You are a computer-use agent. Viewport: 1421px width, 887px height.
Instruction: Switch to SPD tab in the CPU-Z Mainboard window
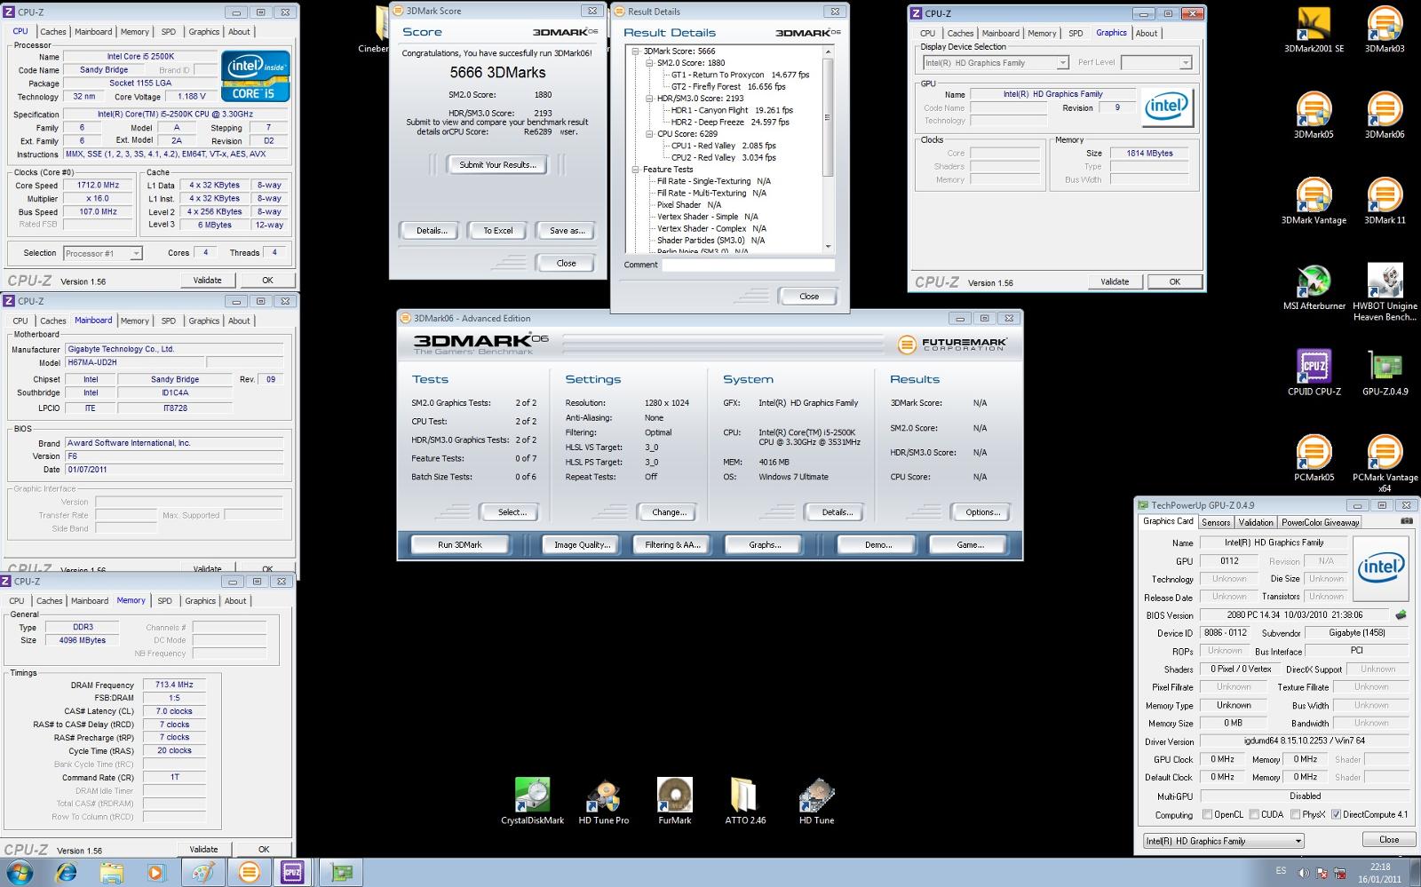169,321
